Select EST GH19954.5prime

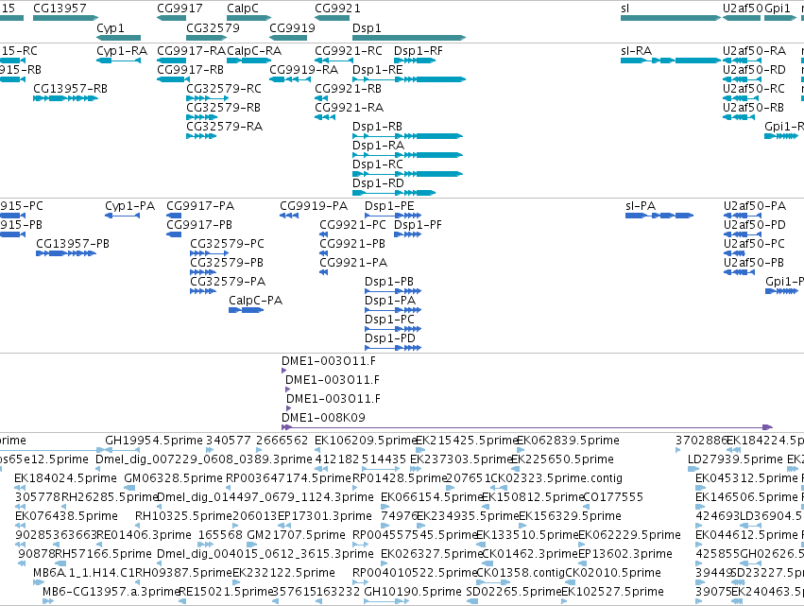tap(154, 441)
